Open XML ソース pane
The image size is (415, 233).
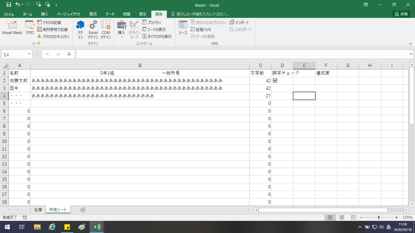click(183, 28)
